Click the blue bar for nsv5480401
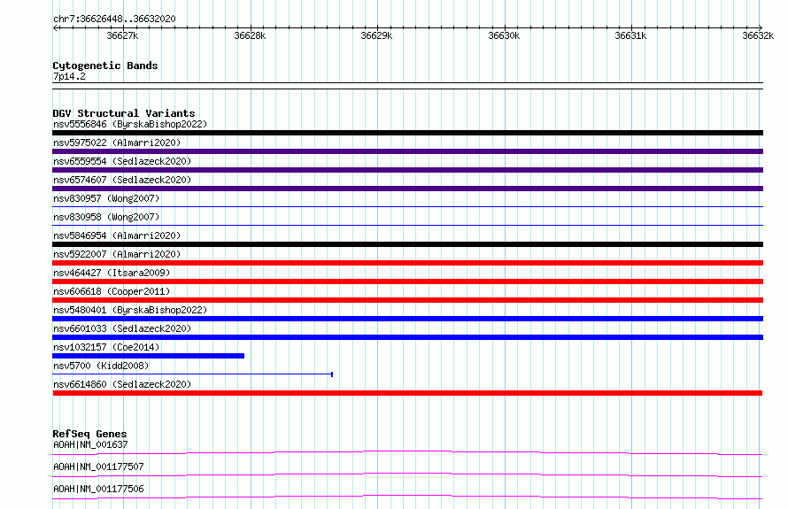 click(x=407, y=319)
